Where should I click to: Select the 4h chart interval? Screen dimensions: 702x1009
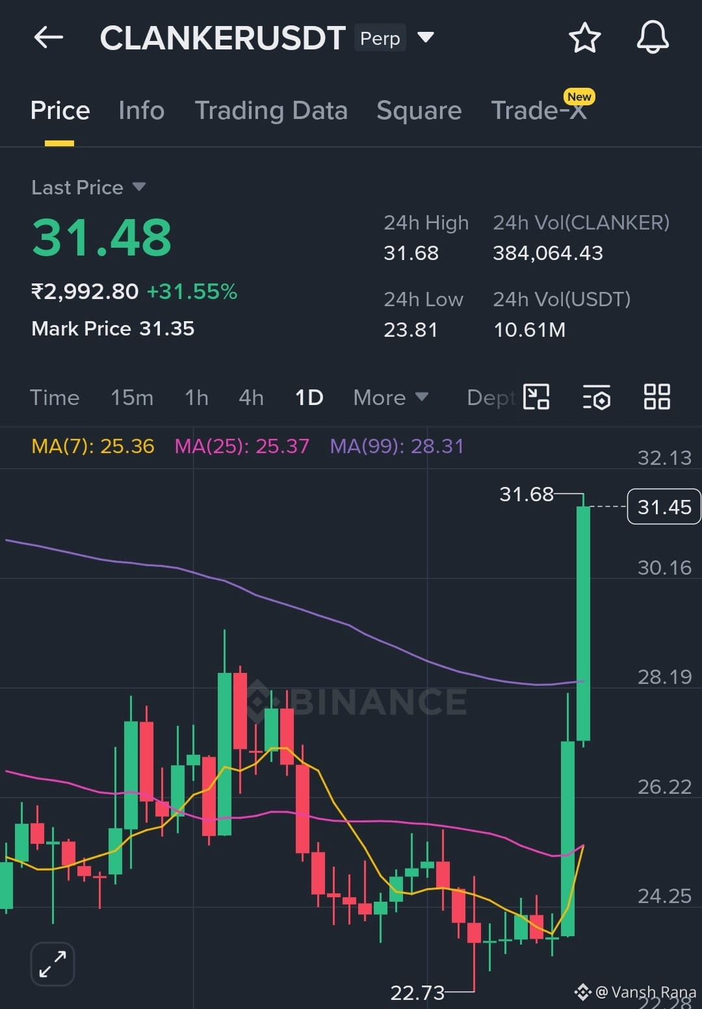[251, 397]
